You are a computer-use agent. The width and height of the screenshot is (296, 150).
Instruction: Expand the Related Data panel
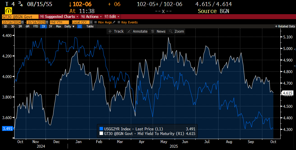[285, 26]
